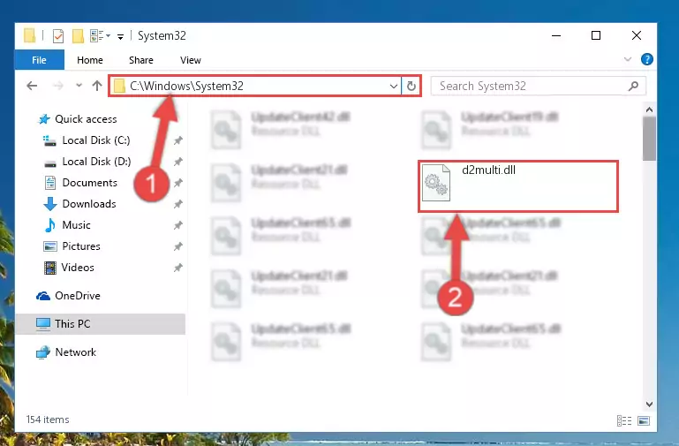Click the pin icon beside Pictures
Image resolution: width=679 pixels, height=446 pixels.
pos(178,246)
